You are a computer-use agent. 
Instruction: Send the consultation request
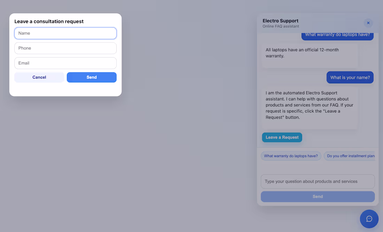coord(92,77)
